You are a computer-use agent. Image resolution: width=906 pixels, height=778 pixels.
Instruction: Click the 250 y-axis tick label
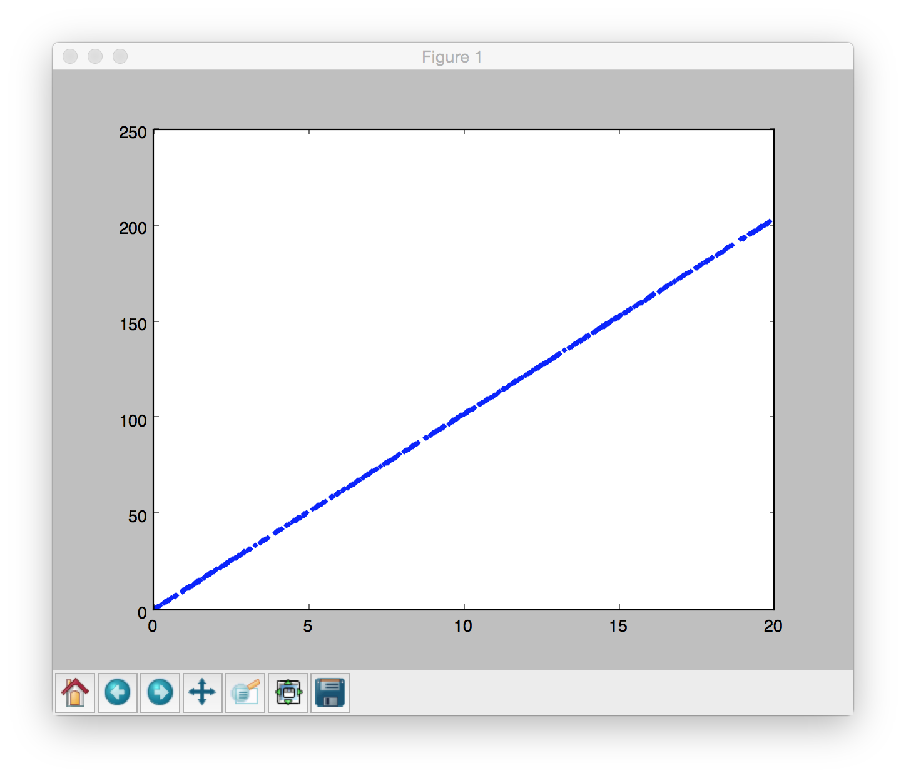point(133,133)
